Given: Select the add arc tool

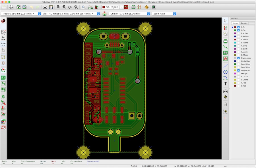Looking at the screenshot, I should (225, 78).
